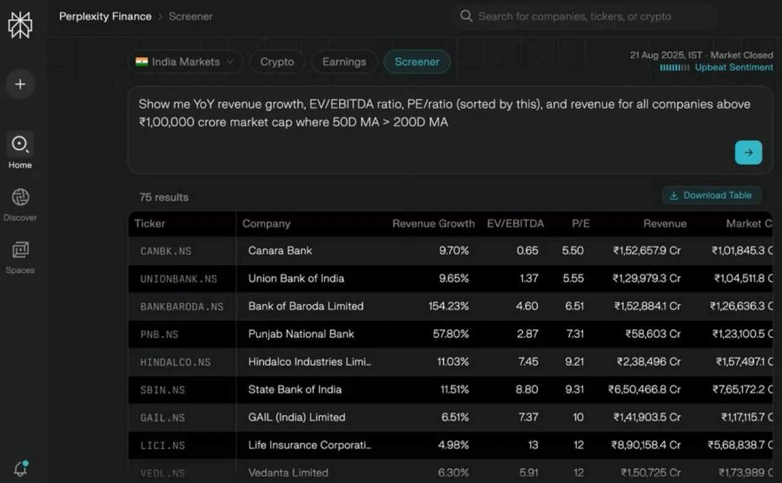Start a new thread with plus button

20,84
